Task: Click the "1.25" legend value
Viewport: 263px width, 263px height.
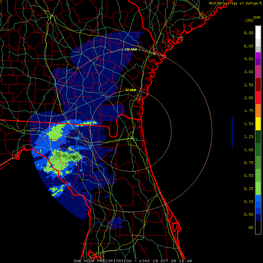Action: [249, 137]
